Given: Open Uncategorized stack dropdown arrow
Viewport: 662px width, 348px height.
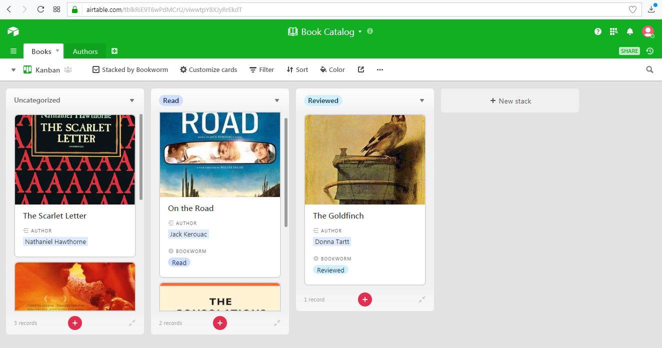Looking at the screenshot, I should click(x=132, y=100).
